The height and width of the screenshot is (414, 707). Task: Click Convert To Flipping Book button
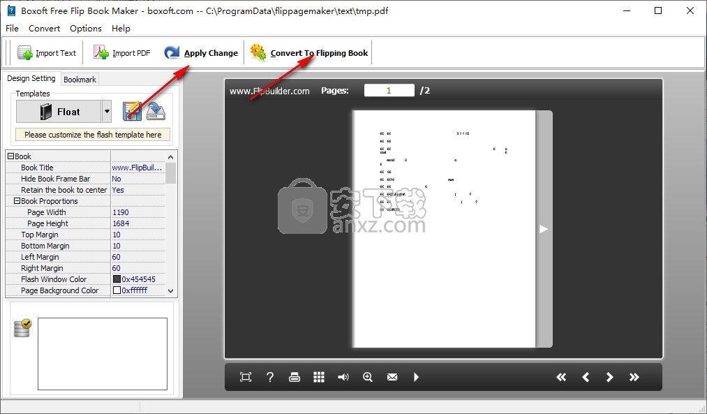click(x=309, y=53)
